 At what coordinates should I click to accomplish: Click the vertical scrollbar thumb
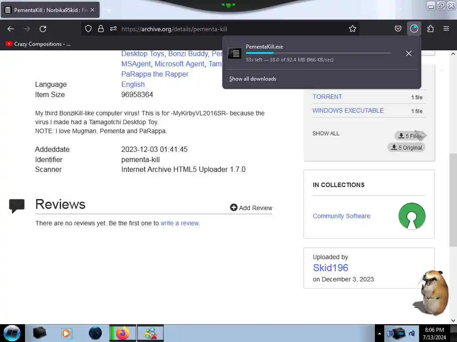click(453, 200)
